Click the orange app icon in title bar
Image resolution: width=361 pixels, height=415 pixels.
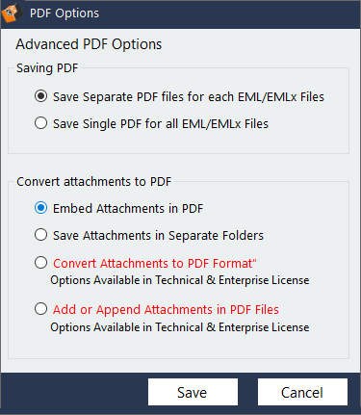point(12,13)
